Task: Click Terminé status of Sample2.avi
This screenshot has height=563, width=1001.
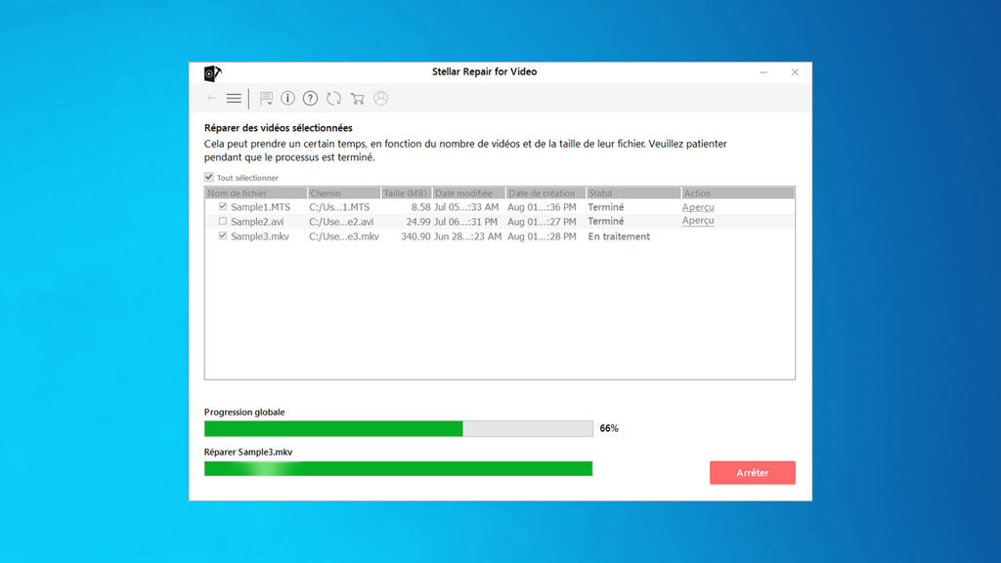Action: click(x=606, y=221)
